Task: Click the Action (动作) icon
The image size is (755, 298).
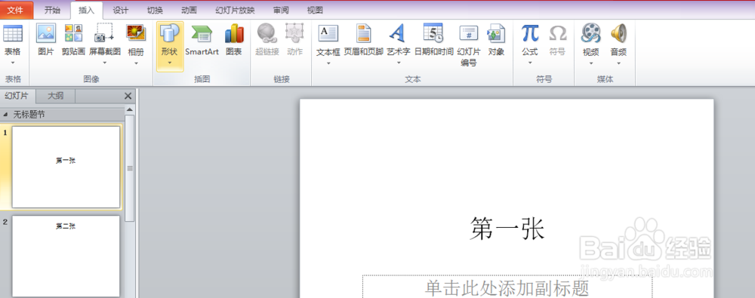Action: click(x=294, y=33)
